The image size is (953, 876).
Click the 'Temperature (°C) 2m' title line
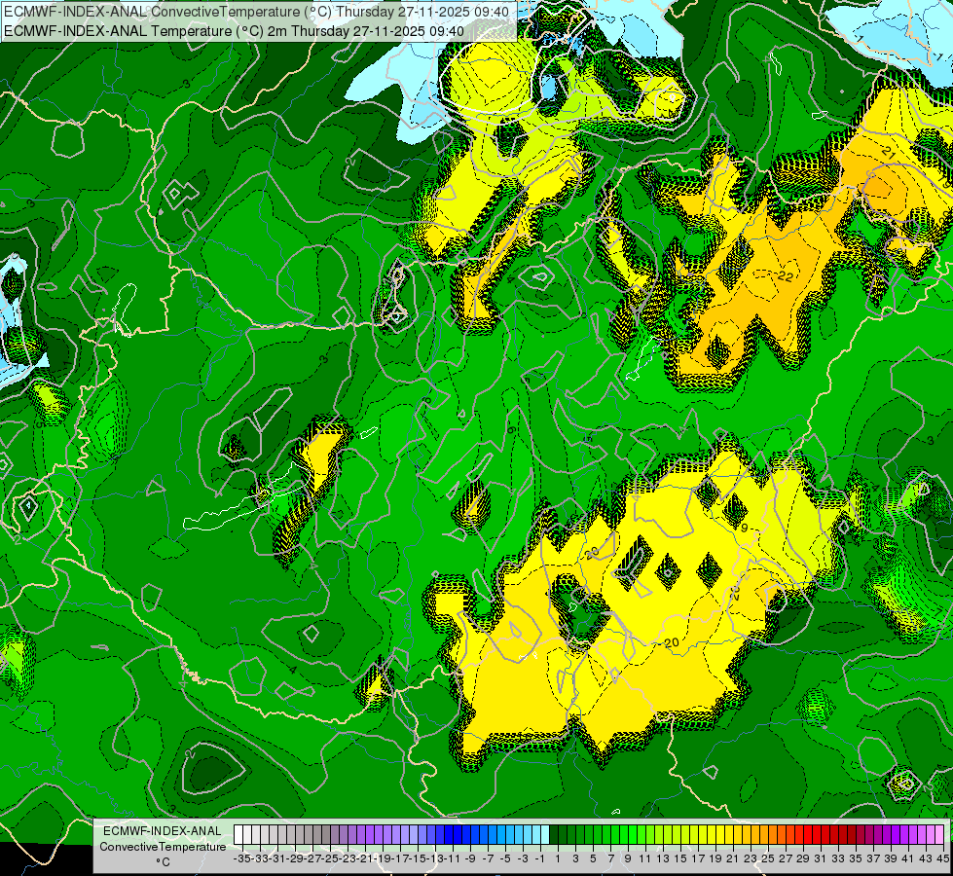click(234, 31)
